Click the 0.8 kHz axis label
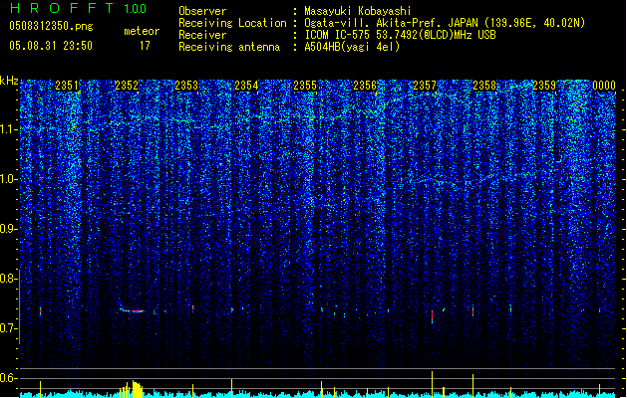The image size is (627, 398). [x=9, y=279]
